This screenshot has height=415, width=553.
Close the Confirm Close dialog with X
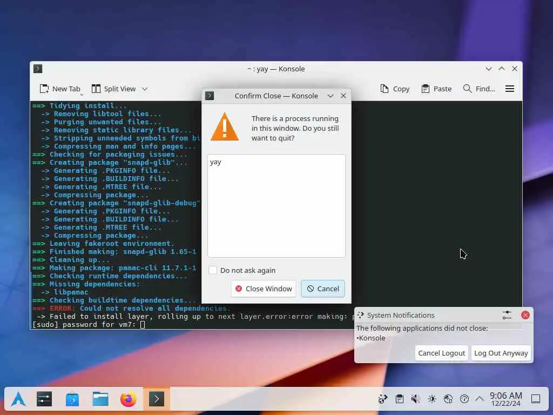click(x=343, y=96)
